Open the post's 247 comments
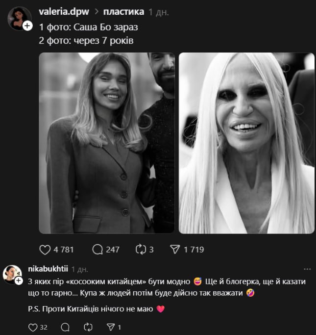This screenshot has height=335, width=316. [97, 249]
